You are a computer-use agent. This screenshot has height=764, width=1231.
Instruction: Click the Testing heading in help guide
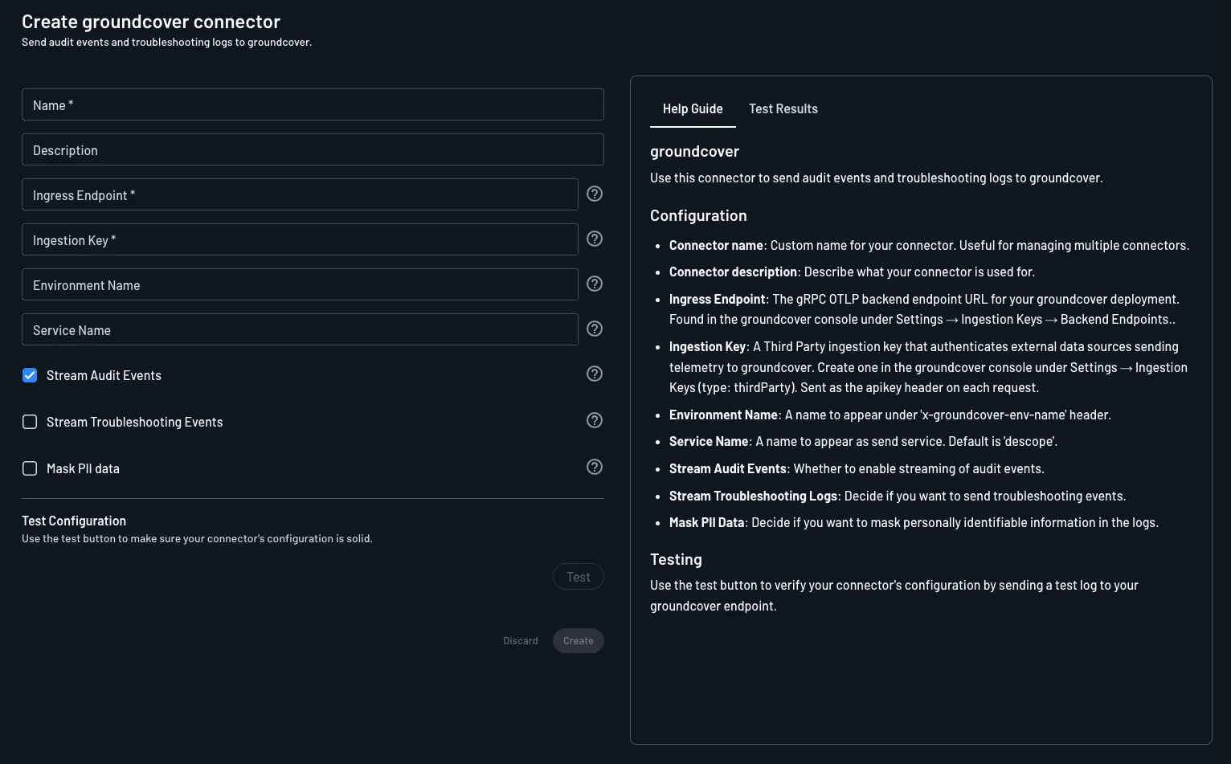pos(676,559)
